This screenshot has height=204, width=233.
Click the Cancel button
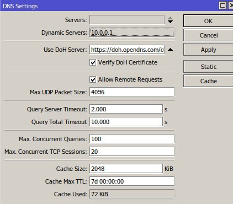click(x=208, y=35)
